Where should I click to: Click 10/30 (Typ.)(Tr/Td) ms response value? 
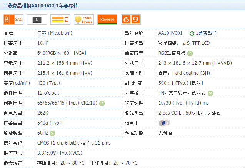pos(183,103)
